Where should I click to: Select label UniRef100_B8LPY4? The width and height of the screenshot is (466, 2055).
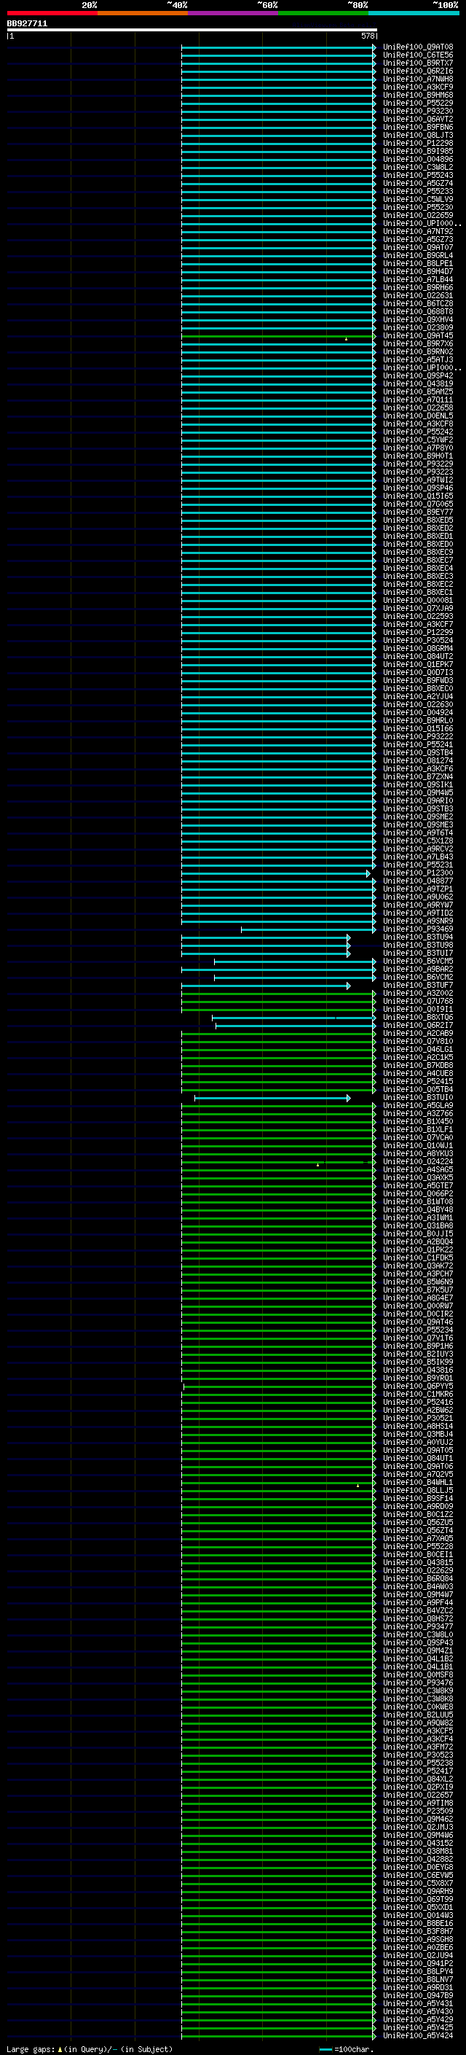417,1972
